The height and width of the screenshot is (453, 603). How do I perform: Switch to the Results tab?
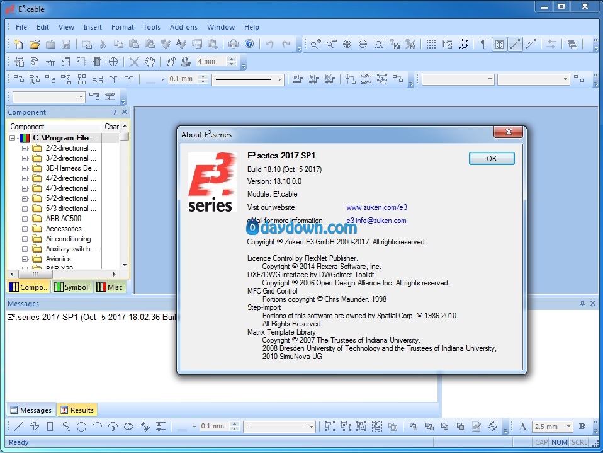point(77,410)
